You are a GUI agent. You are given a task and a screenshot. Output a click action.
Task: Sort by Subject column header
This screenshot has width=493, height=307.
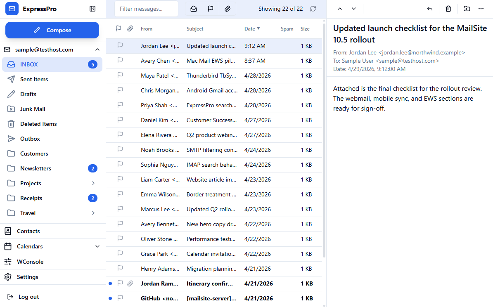coord(195,28)
